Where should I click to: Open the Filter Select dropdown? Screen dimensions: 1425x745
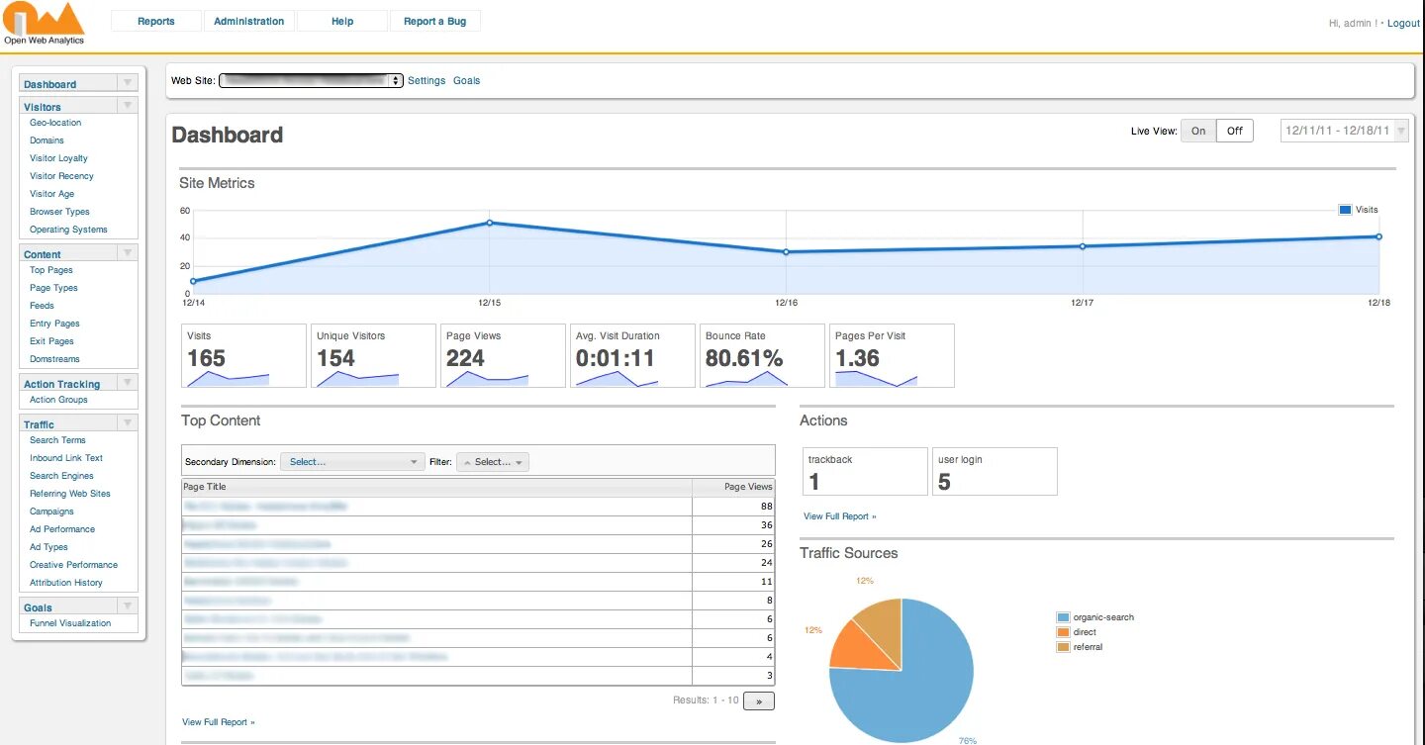[492, 461]
